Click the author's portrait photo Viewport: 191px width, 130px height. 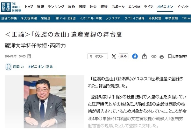click(45, 102)
